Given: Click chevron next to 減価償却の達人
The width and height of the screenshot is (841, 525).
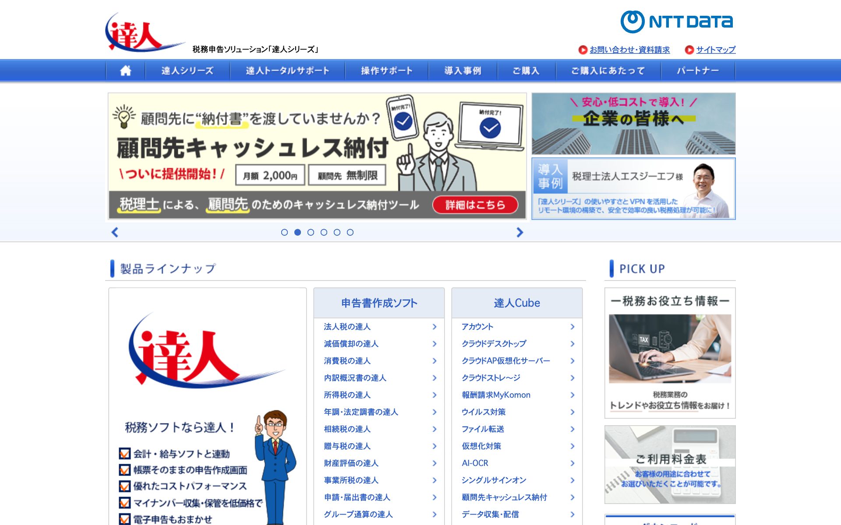Looking at the screenshot, I should pos(435,344).
